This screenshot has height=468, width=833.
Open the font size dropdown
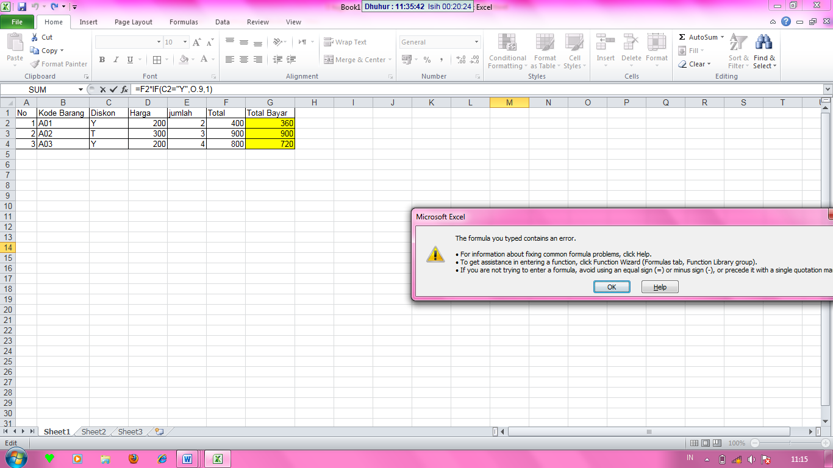click(x=184, y=42)
